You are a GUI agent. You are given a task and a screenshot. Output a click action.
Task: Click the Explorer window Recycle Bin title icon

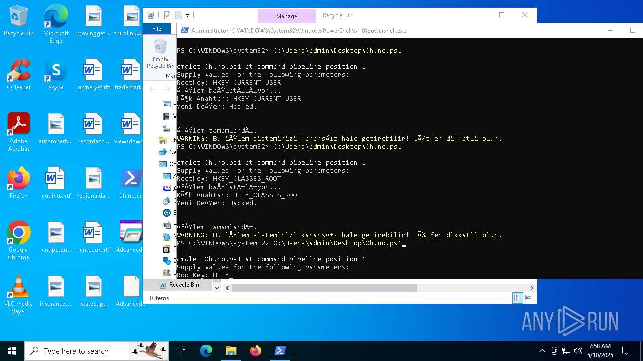coord(150,15)
